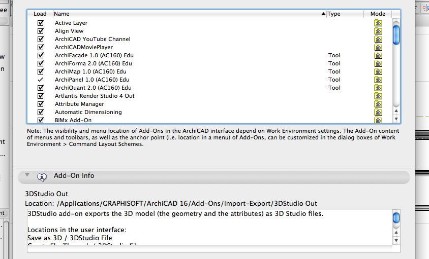The height and width of the screenshot is (259, 429).
Task: Click the Add-On Info speech bubble icon
Action: (42, 177)
